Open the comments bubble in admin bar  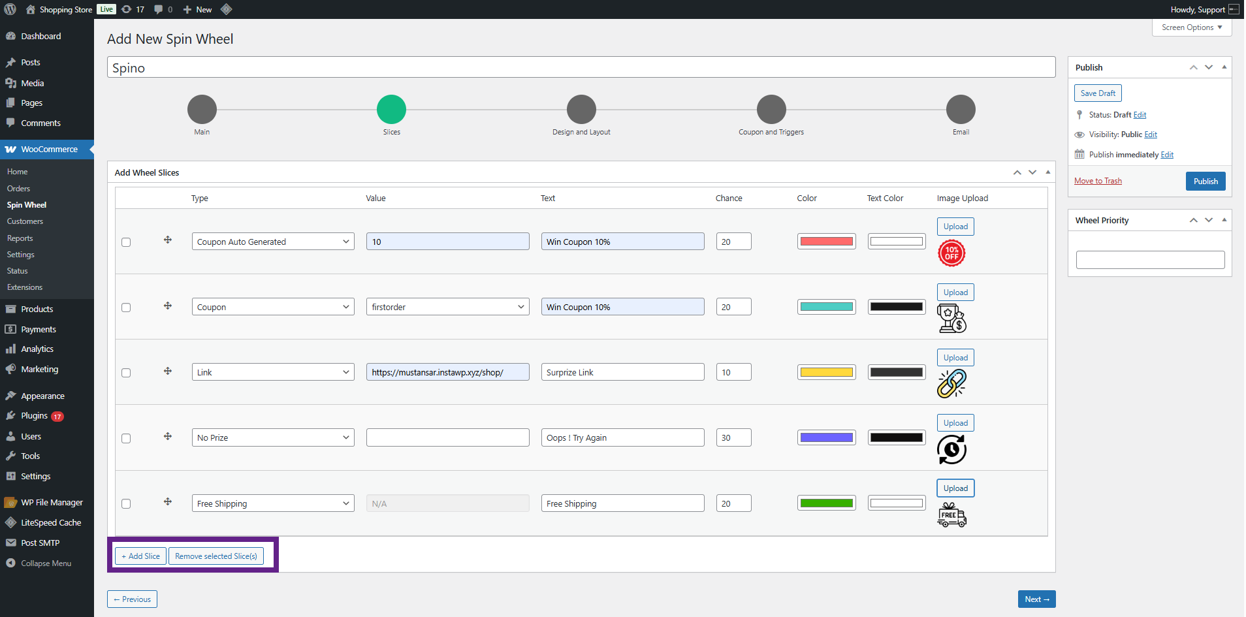[x=163, y=9]
